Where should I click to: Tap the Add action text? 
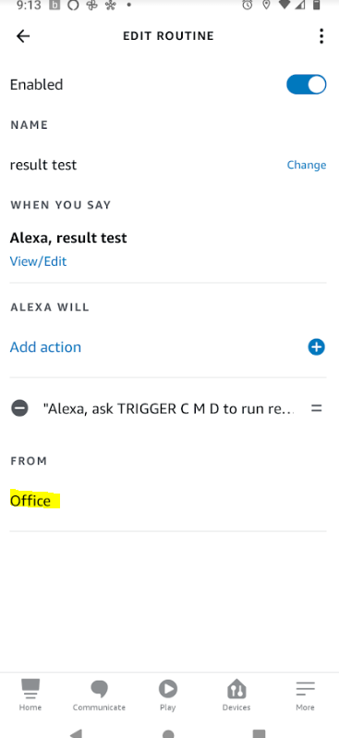click(x=45, y=347)
